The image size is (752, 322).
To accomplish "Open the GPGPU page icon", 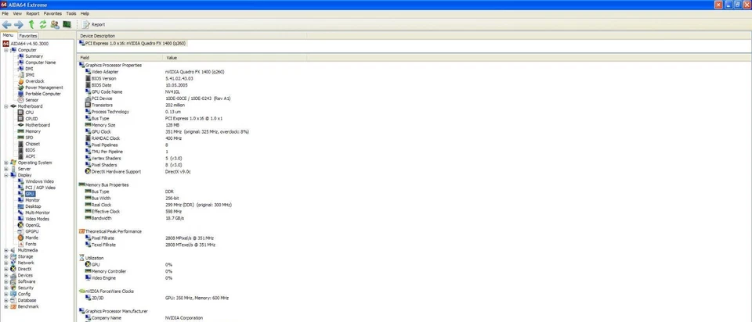I will point(20,231).
